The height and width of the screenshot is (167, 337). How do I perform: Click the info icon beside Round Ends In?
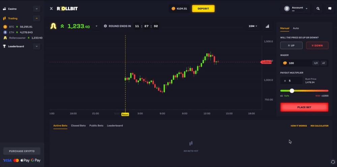click(105, 26)
